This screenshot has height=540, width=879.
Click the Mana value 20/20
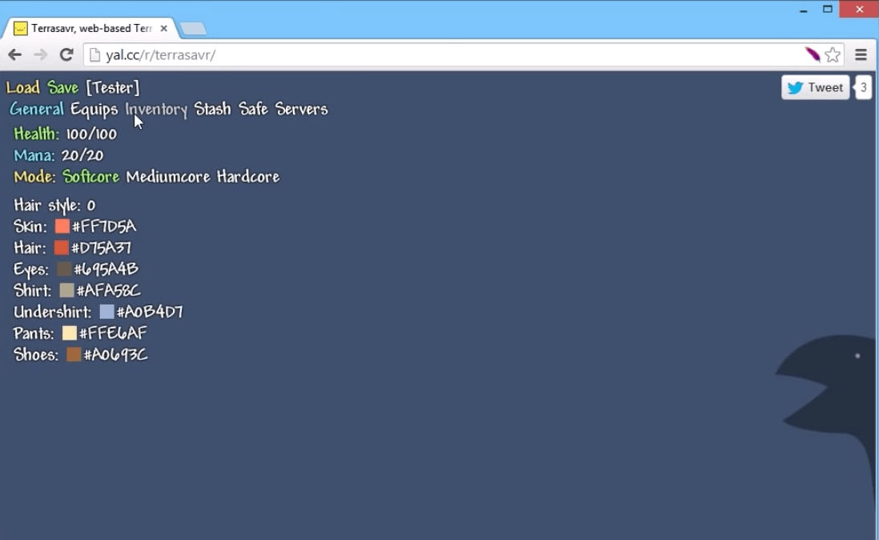82,155
